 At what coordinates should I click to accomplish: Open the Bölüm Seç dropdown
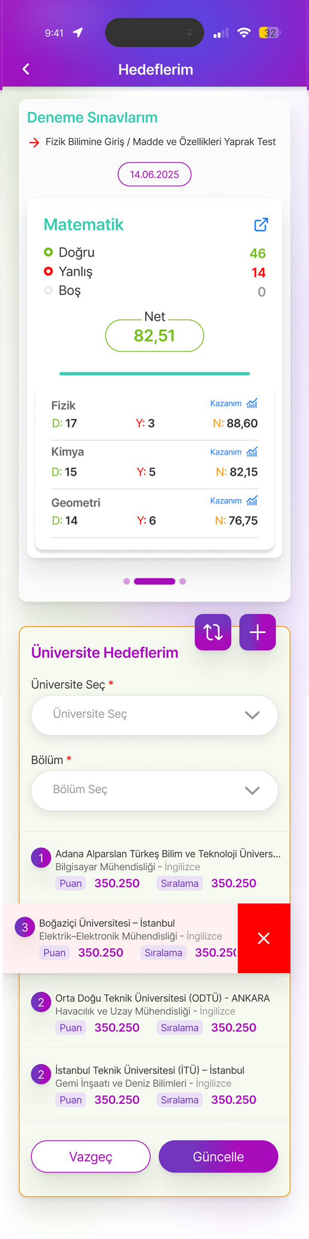(x=154, y=790)
